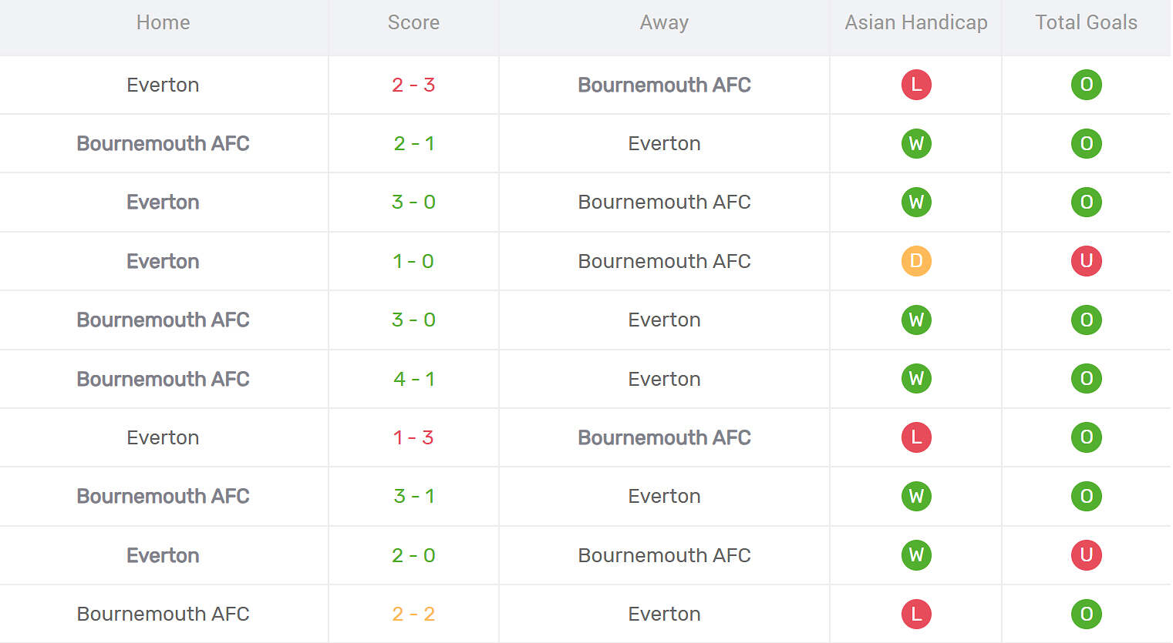Click the yellow D draw badge

click(x=916, y=261)
